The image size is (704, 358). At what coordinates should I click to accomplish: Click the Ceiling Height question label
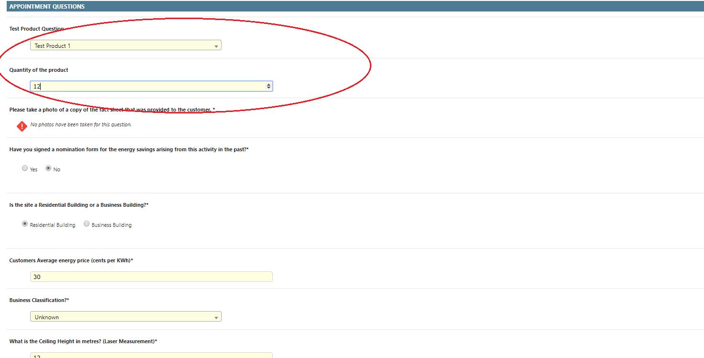[x=83, y=341]
